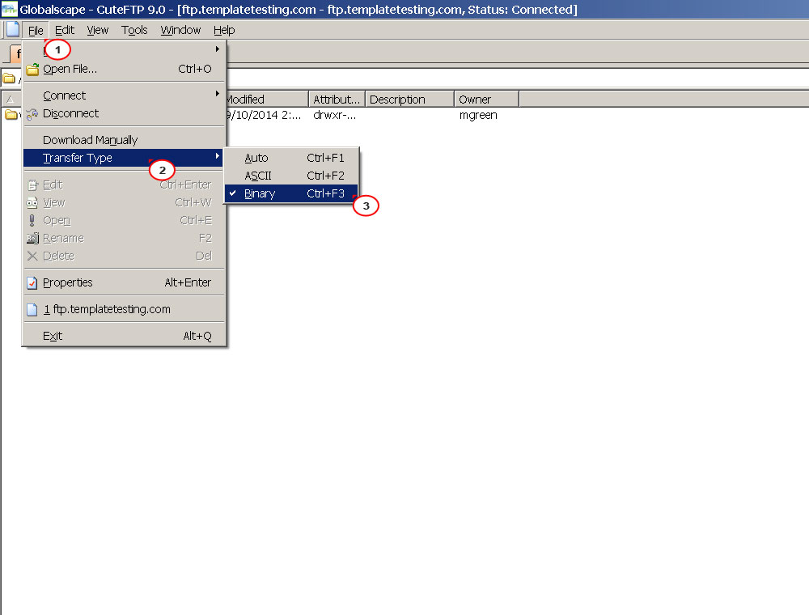Screen dimensions: 809x615
Task: Select Disconnect from the File menu
Action: [125, 113]
